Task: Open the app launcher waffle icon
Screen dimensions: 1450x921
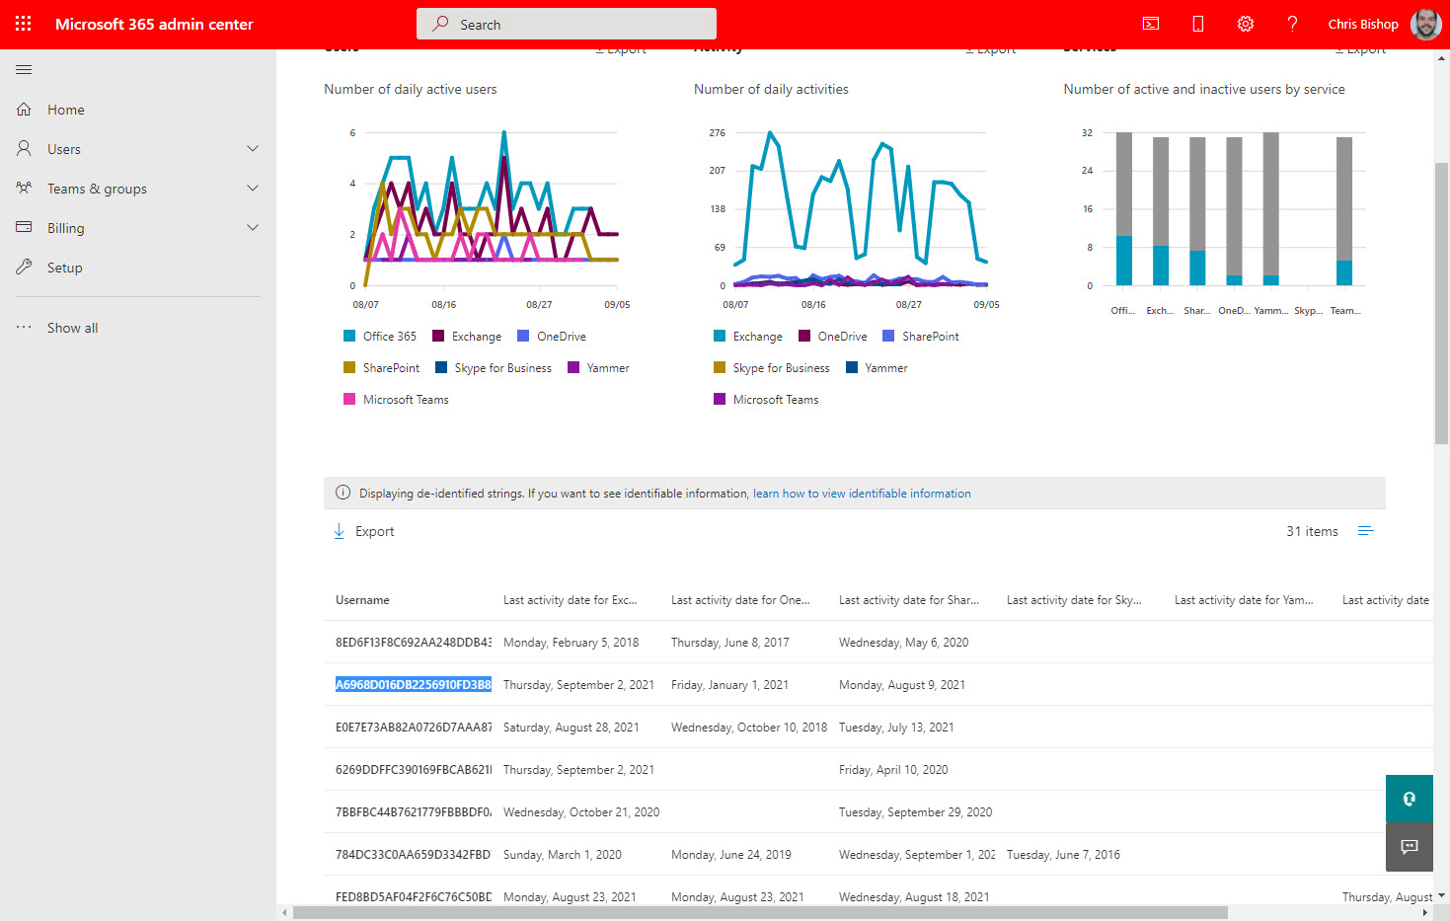Action: pyautogui.click(x=24, y=24)
